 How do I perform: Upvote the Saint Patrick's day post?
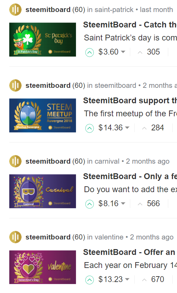coord(89,52)
